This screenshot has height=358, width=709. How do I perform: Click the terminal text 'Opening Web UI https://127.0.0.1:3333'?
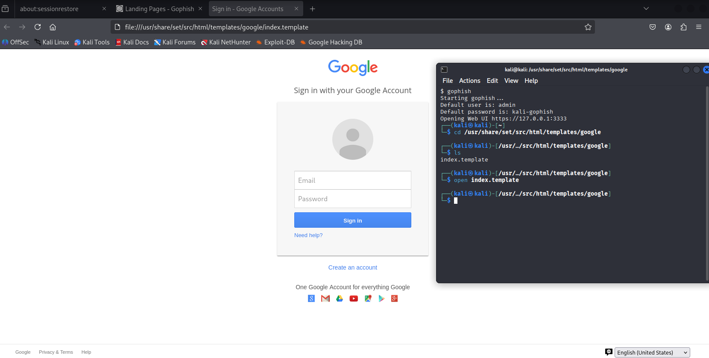point(504,119)
